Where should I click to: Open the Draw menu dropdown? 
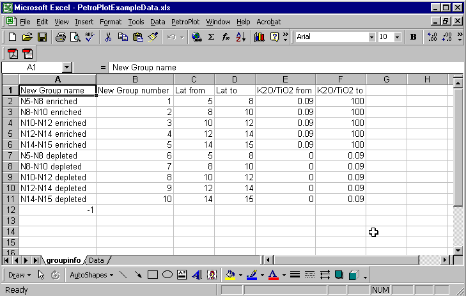point(19,275)
